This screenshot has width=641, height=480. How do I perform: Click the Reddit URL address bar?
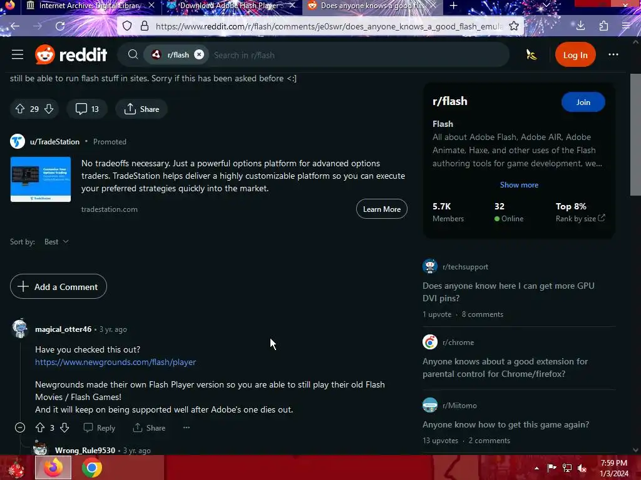(328, 26)
